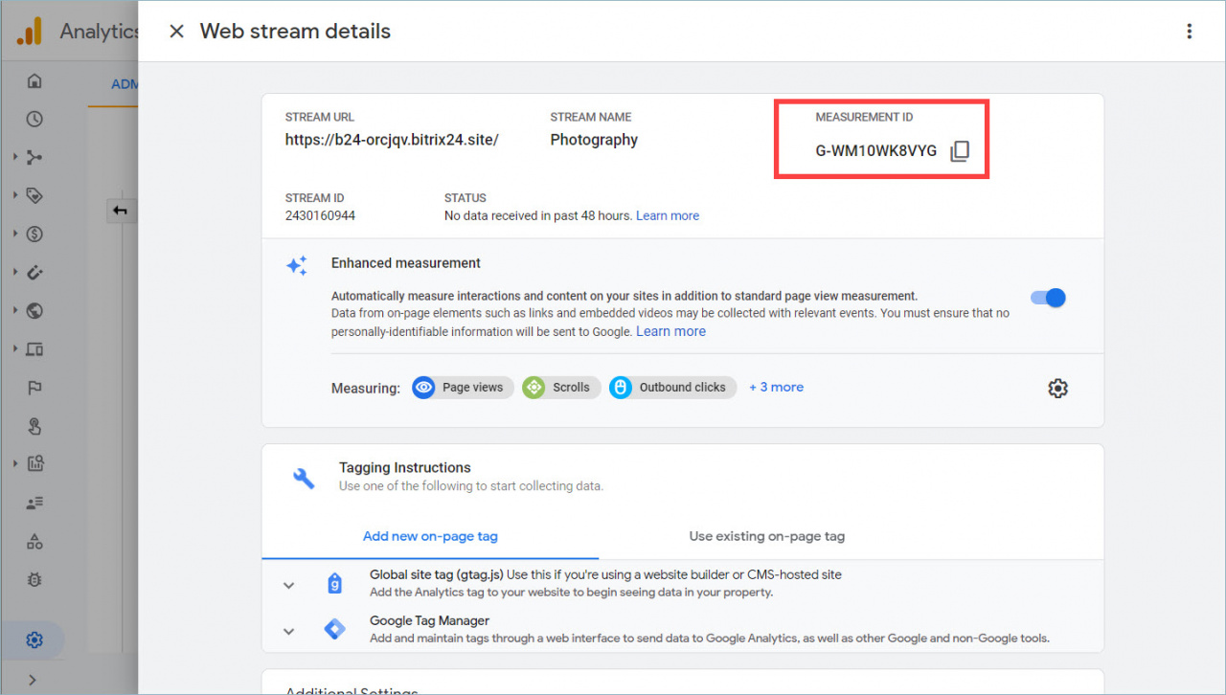Expand the Google Tag Manager section chevron
This screenshot has height=695, width=1226.
pyautogui.click(x=288, y=631)
